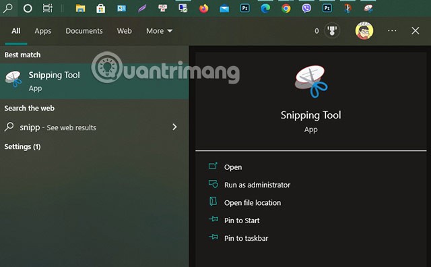Click snipp See web results entry

(94, 127)
